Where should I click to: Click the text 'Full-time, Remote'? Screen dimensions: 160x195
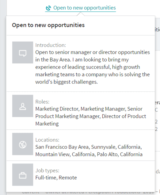pyautogui.click(x=56, y=178)
